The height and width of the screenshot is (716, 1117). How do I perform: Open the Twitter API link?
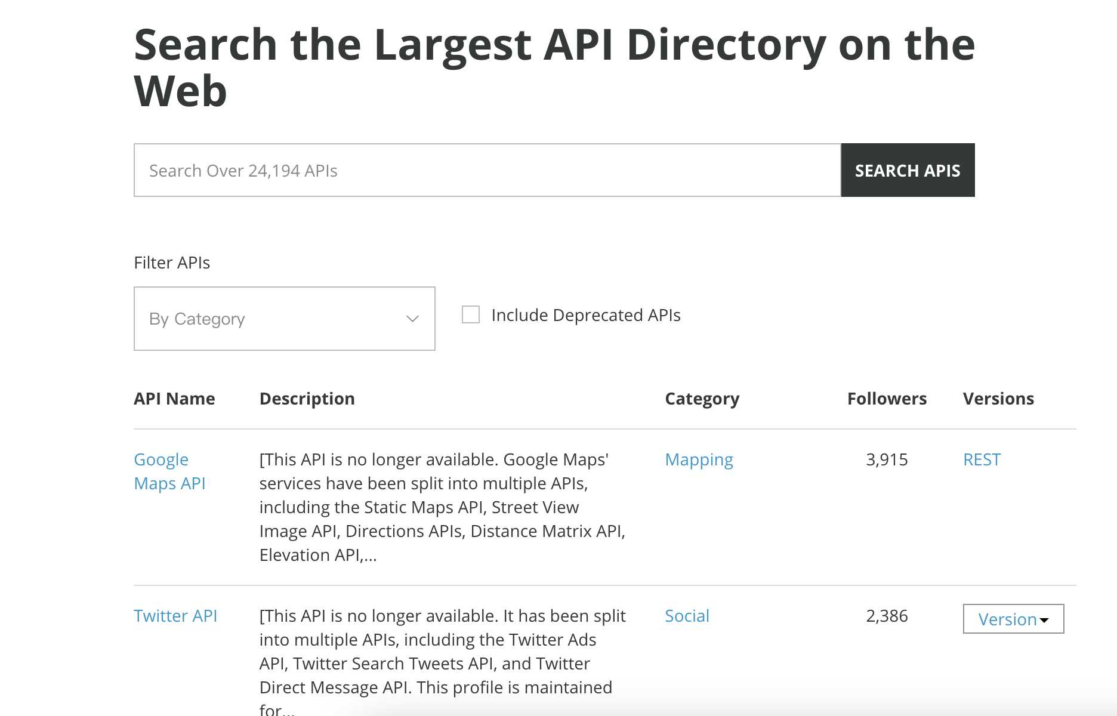point(175,616)
